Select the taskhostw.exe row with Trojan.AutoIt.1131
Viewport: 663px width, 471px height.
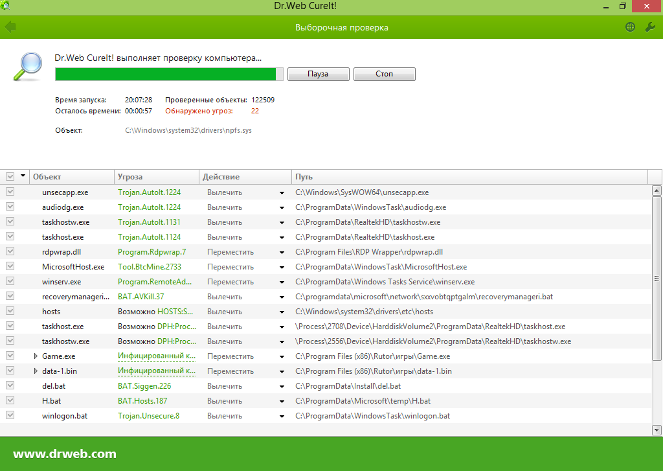(x=326, y=222)
